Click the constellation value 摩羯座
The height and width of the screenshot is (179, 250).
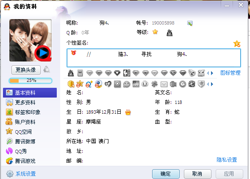tap(93, 122)
